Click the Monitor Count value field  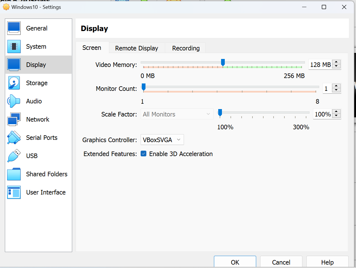click(x=328, y=89)
